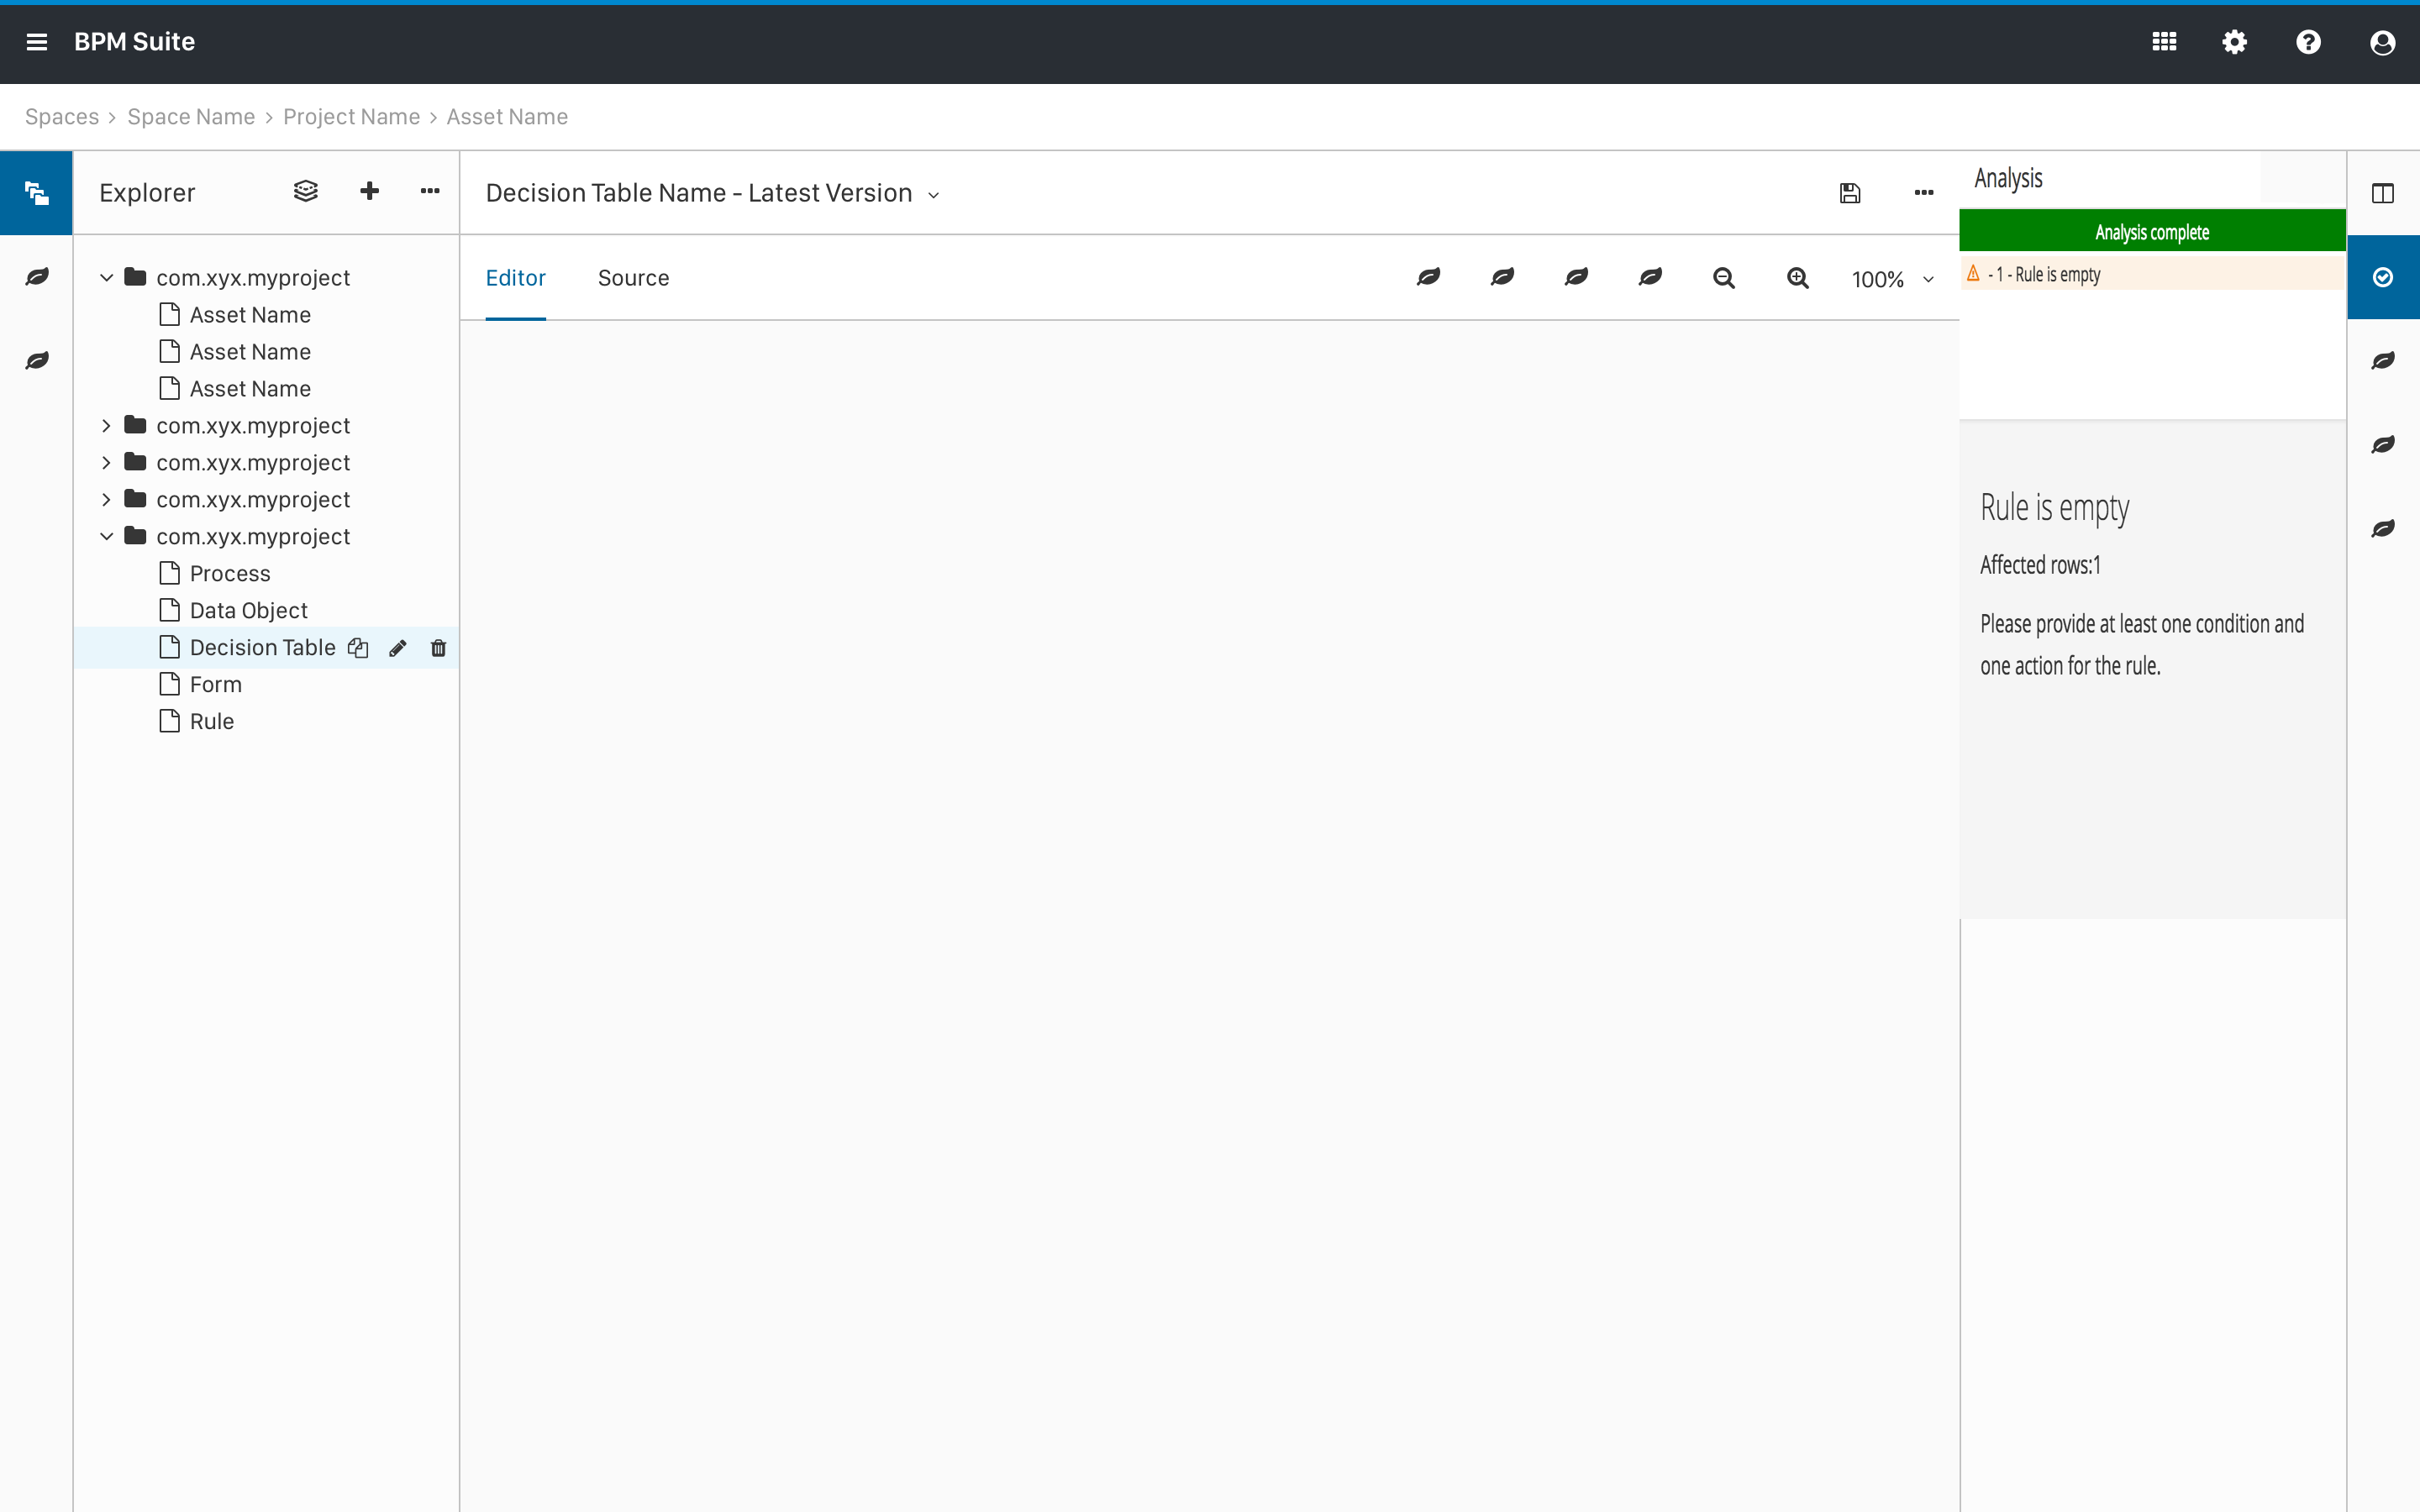This screenshot has height=1512, width=2420.
Task: Toggle the hamburger navigation menu
Action: tap(37, 42)
